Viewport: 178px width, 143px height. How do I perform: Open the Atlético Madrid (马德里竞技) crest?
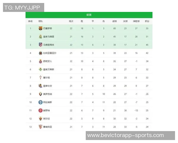(41, 45)
